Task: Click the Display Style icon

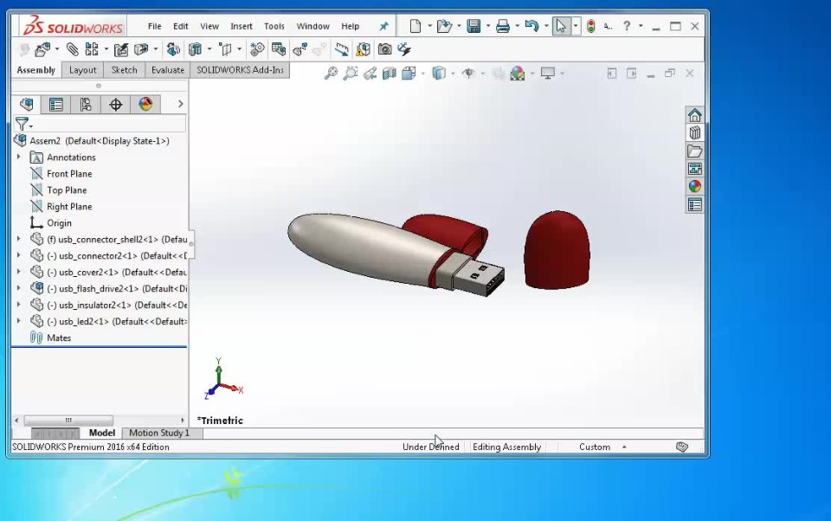Action: 439,74
